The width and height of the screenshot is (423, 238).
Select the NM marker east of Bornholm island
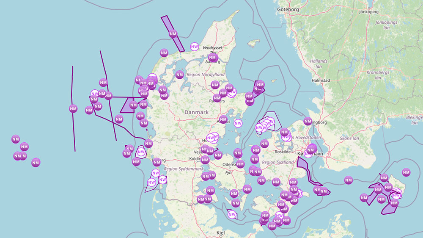[406, 172]
